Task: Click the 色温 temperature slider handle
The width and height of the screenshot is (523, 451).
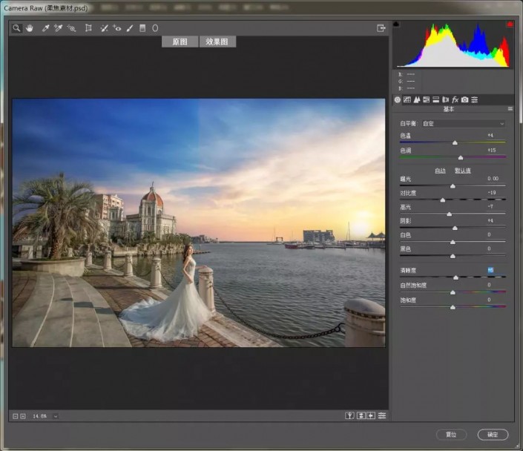Action: pos(455,142)
